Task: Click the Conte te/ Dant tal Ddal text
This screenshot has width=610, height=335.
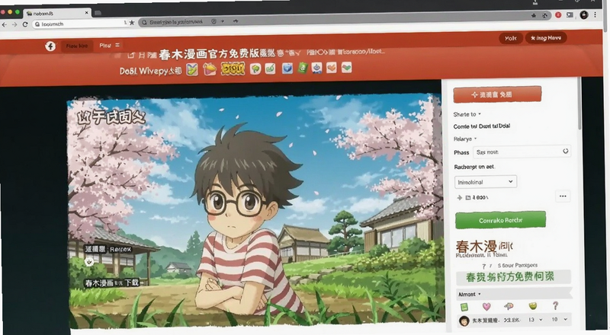Action: pos(482,126)
